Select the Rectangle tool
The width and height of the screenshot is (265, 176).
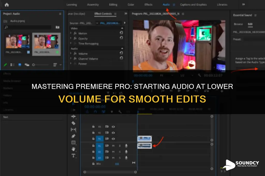tap(73, 143)
